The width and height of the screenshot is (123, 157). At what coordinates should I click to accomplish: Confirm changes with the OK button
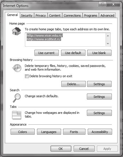coord(61,149)
